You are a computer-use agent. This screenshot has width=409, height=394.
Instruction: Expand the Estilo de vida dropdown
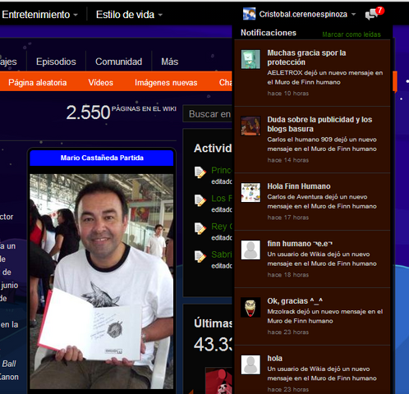point(129,15)
